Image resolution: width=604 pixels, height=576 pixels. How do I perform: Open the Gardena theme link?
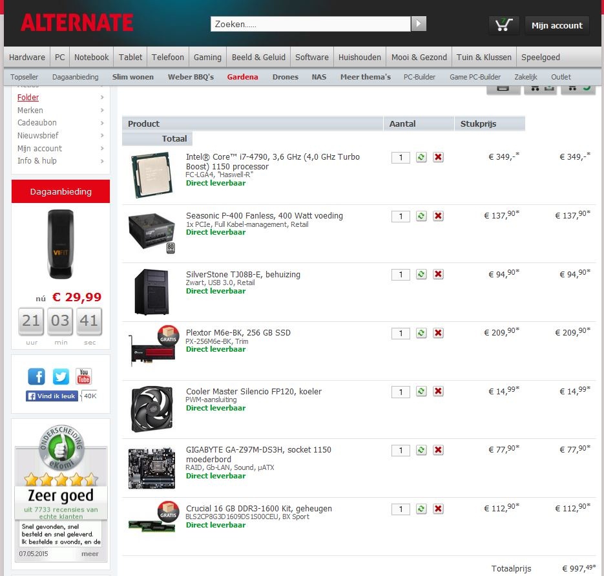click(242, 77)
